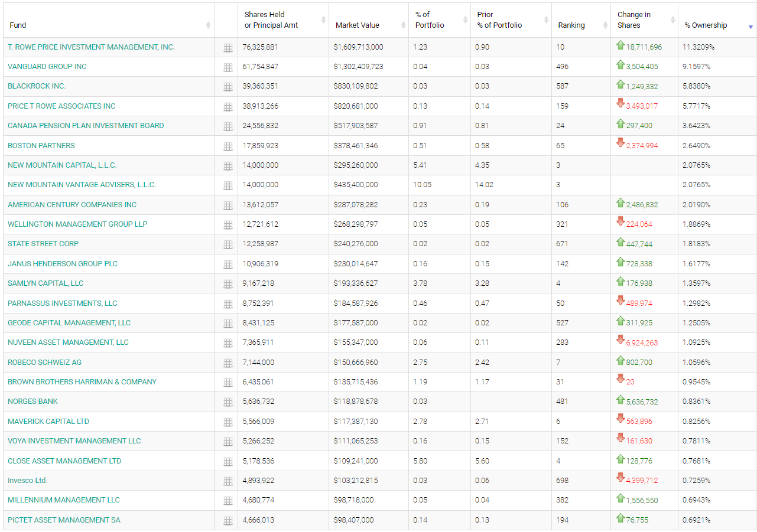Screen dimensions: 757x532
Task: Click red change in shares 6,924,263
Action: (642, 343)
